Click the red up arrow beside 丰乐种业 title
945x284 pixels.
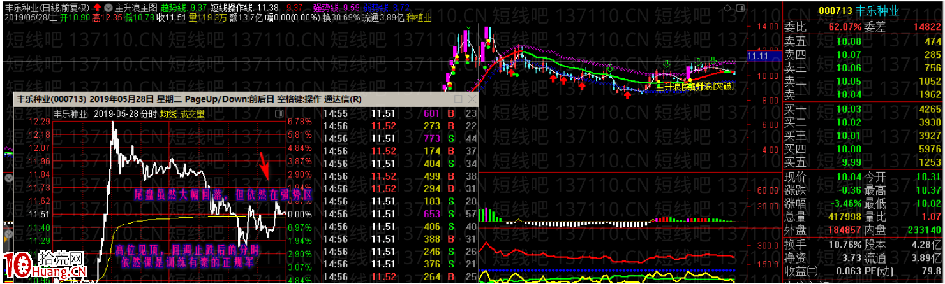96,8
